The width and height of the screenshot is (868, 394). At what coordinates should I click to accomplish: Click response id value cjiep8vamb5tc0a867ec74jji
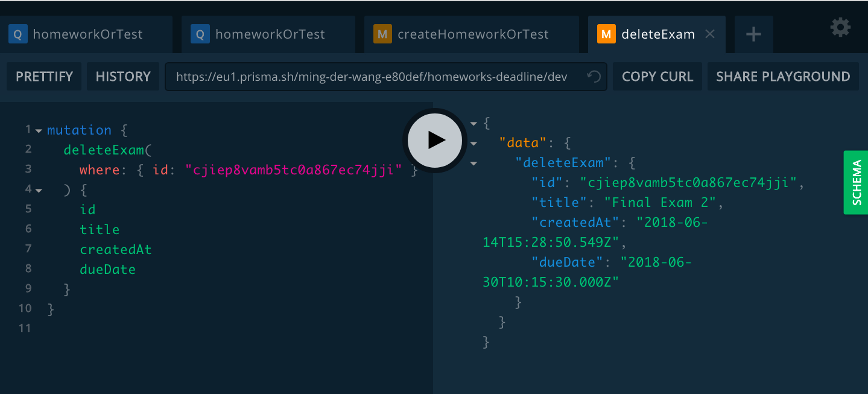point(689,183)
